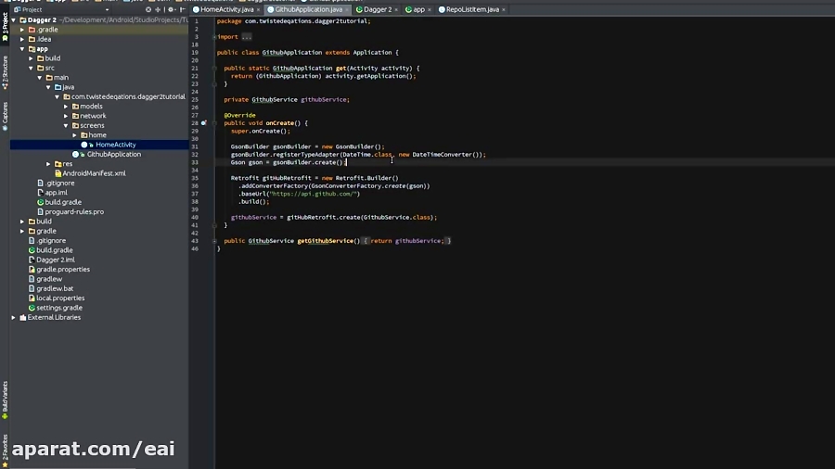Expand folded getGithubService method at line 43

click(x=214, y=241)
